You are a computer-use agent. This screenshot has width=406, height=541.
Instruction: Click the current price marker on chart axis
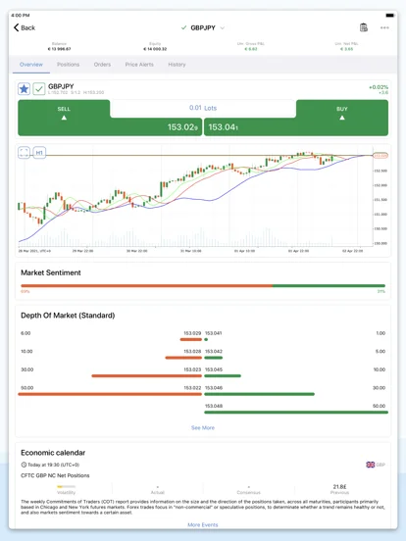coord(381,156)
